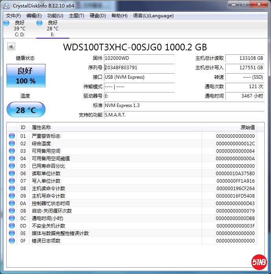Click the serial number field 2034BF803791
Viewport: 271px width, 274px height.
point(139,68)
